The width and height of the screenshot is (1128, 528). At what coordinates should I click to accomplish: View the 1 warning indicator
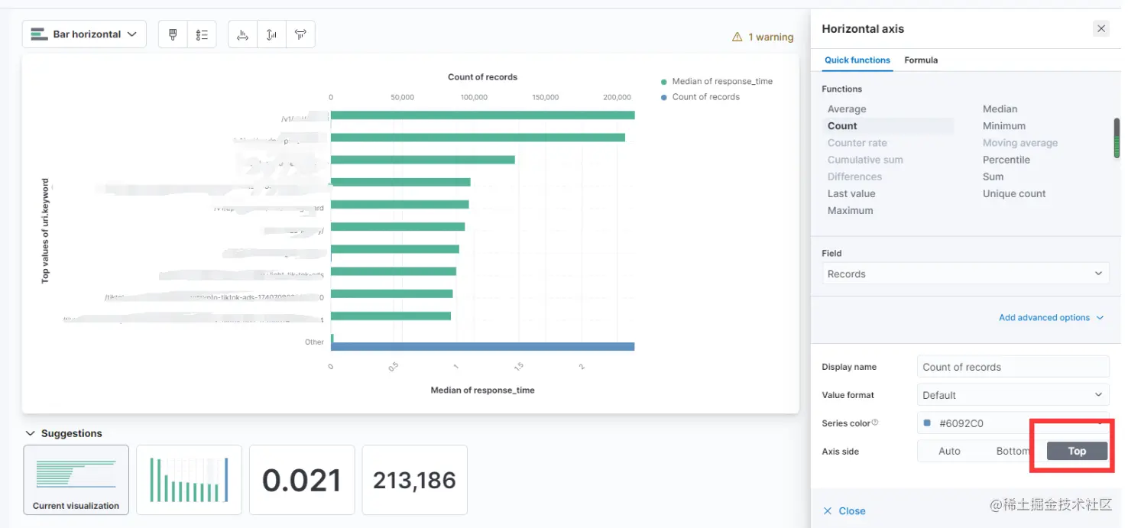coord(763,37)
